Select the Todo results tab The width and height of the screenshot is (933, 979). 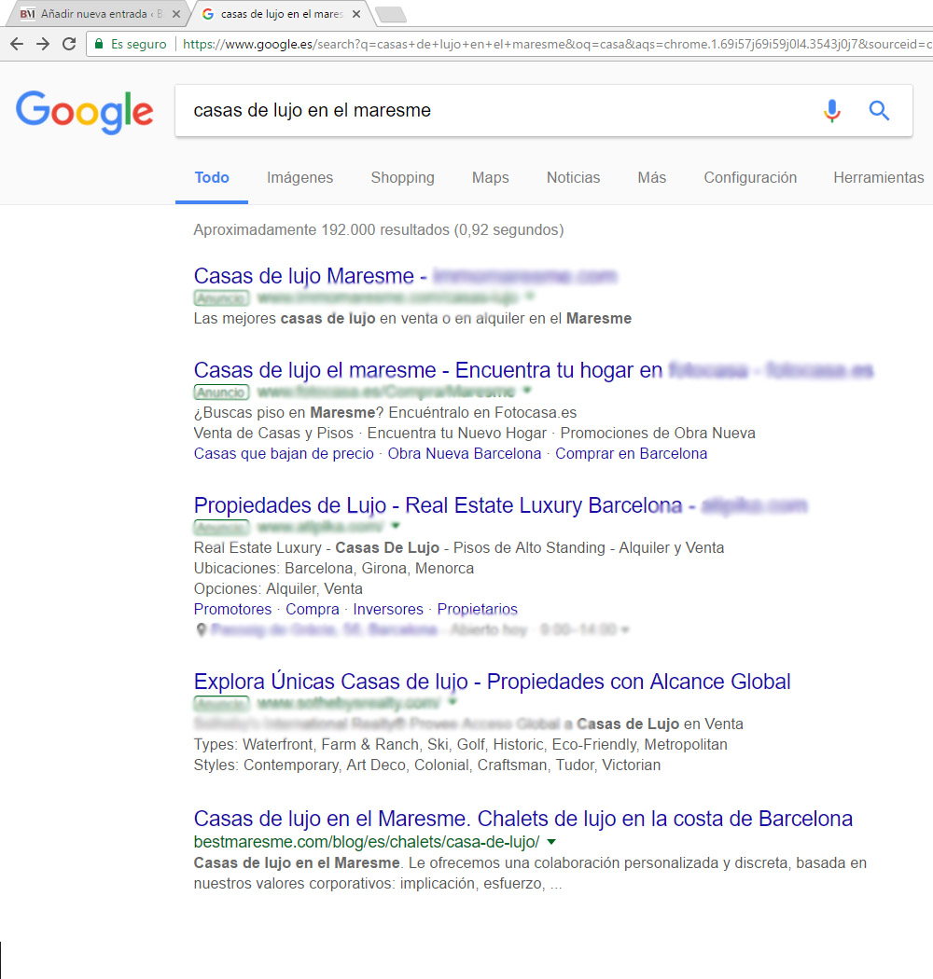click(212, 177)
